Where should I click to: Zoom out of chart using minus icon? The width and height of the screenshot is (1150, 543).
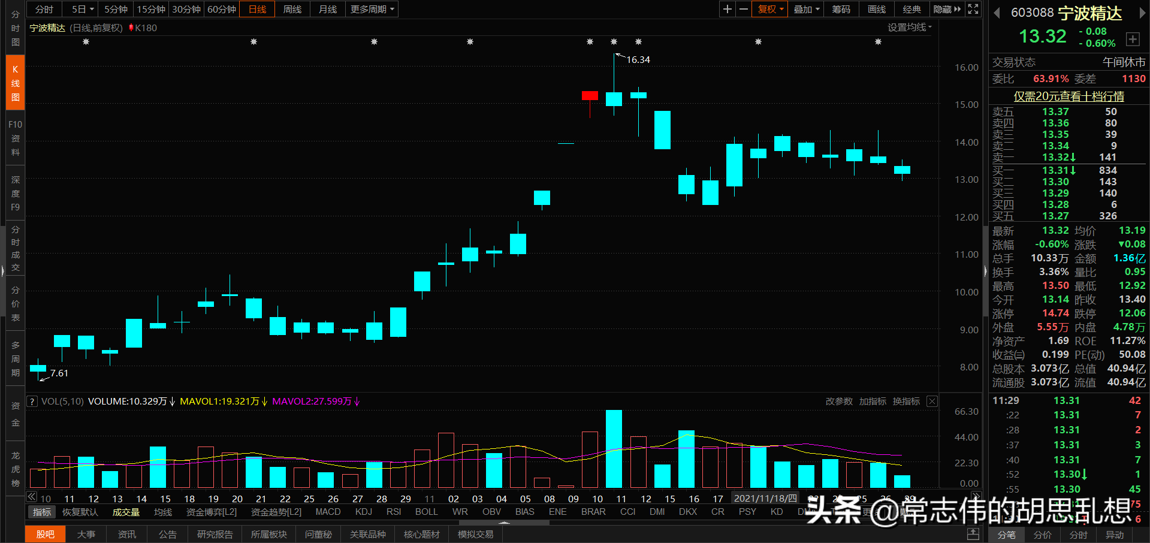tap(743, 9)
